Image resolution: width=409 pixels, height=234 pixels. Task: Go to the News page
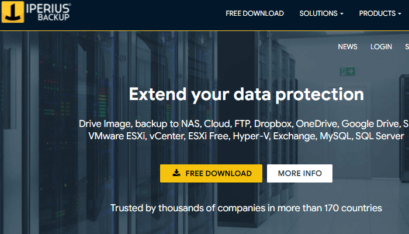click(x=348, y=47)
